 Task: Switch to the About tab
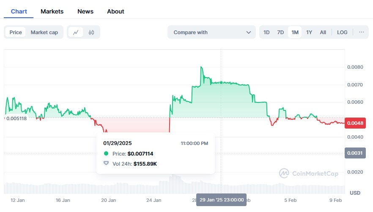click(115, 11)
